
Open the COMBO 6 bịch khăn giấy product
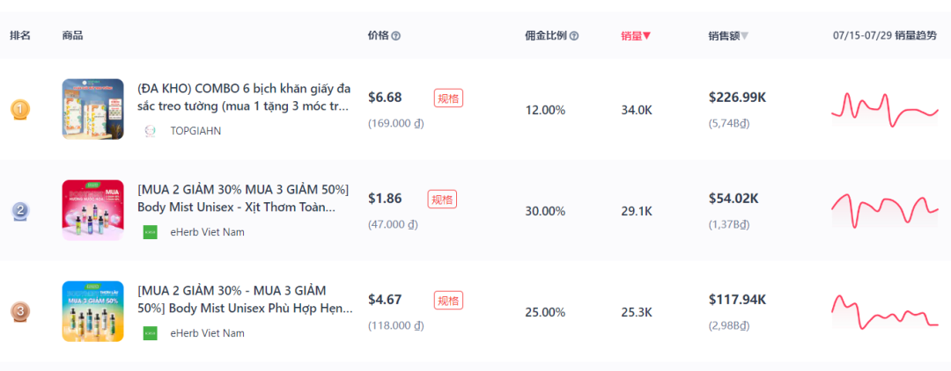pos(243,97)
